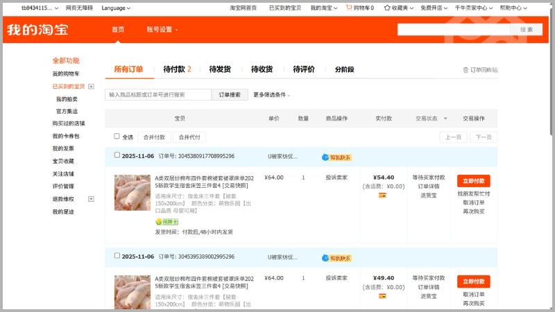The image size is (555, 312).
Task: Open first order's product thumbnail image
Action: click(x=132, y=193)
